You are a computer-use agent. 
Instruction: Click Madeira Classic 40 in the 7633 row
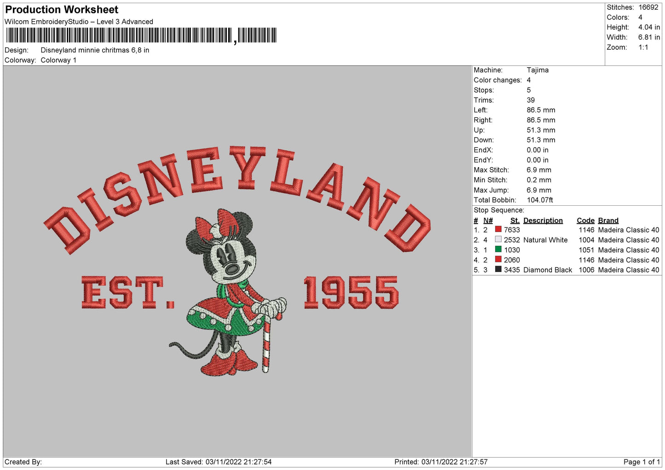(629, 230)
